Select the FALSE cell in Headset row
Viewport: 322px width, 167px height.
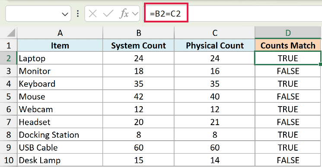pos(288,122)
